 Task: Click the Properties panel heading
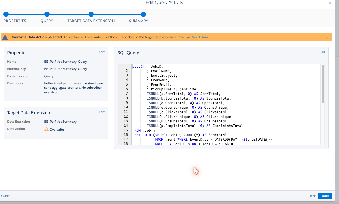coord(17,53)
